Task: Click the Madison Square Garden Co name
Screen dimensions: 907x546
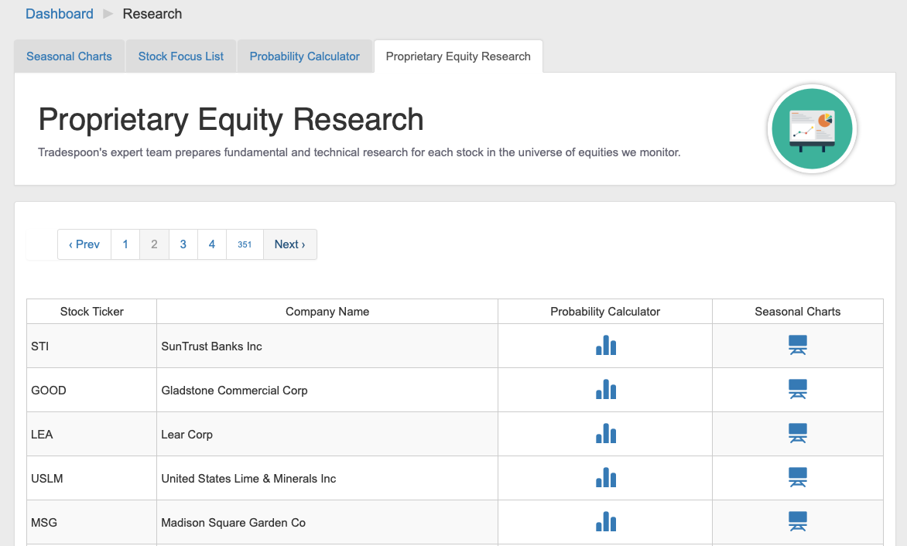Action: [x=234, y=522]
